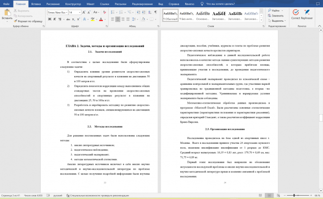323x199 pixels.
Task: Toggle center alignment button
Action: 118,19
